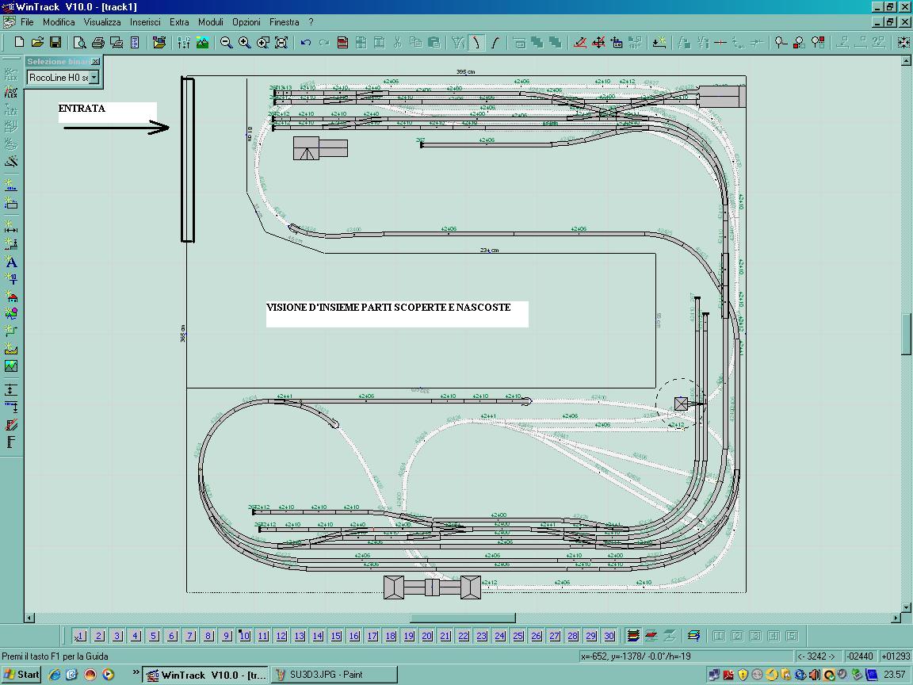Click the red rotate/move cross icon
913x685 pixels.
coord(598,43)
